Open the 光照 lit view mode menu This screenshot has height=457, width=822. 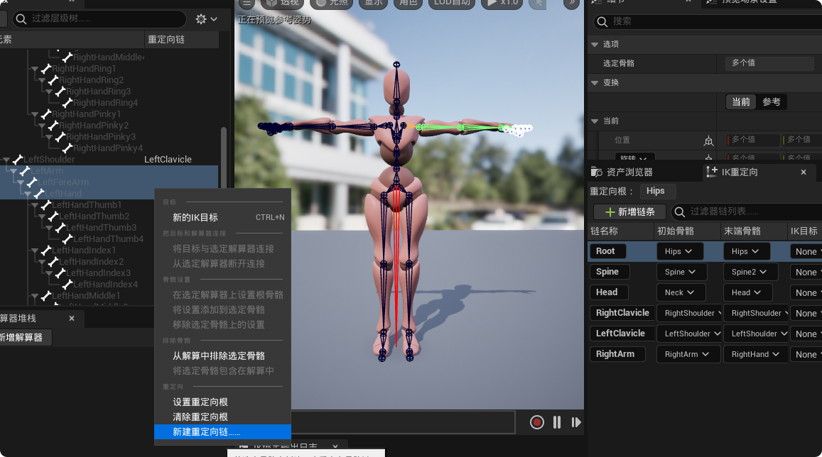(x=332, y=3)
